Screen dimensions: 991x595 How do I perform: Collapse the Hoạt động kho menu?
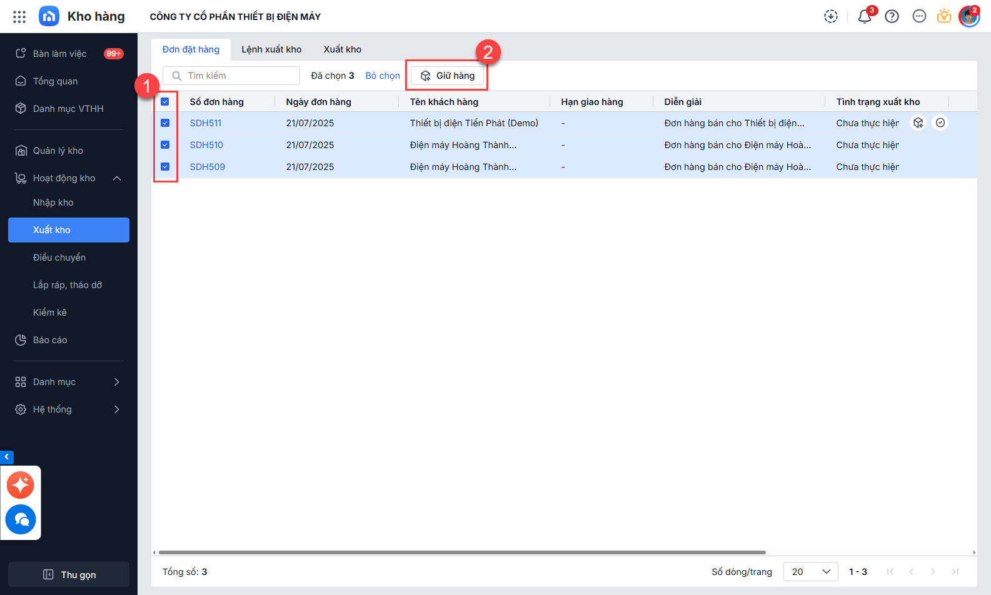click(x=117, y=179)
